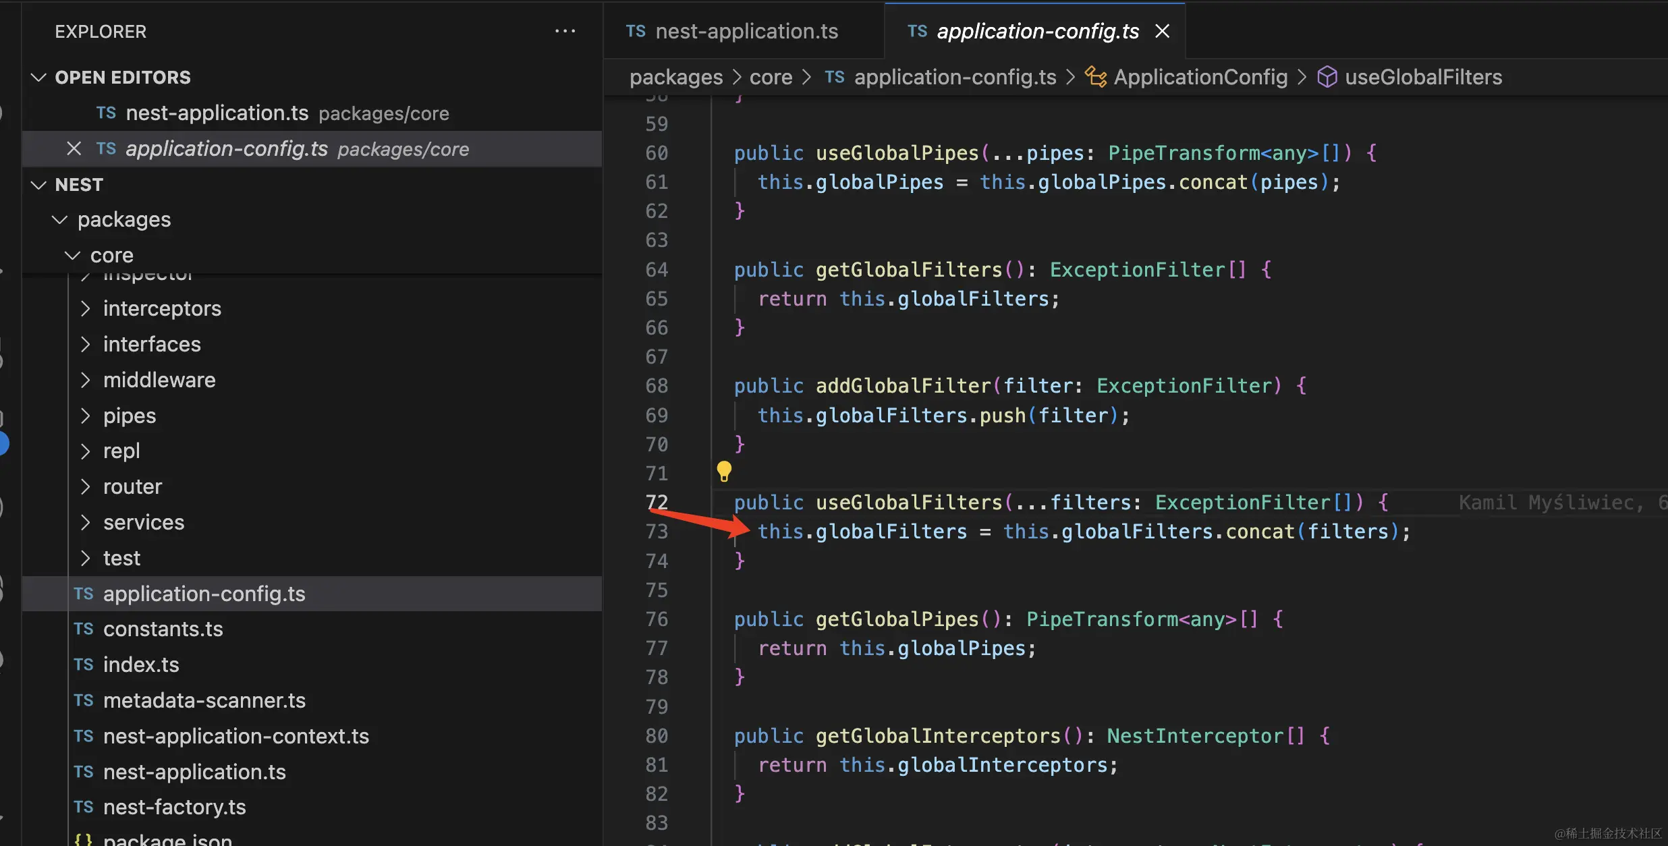Click the getGlobalInterceptors method name
1668x846 pixels.
tap(938, 736)
